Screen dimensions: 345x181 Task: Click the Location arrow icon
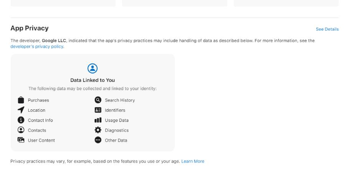[x=21, y=110]
